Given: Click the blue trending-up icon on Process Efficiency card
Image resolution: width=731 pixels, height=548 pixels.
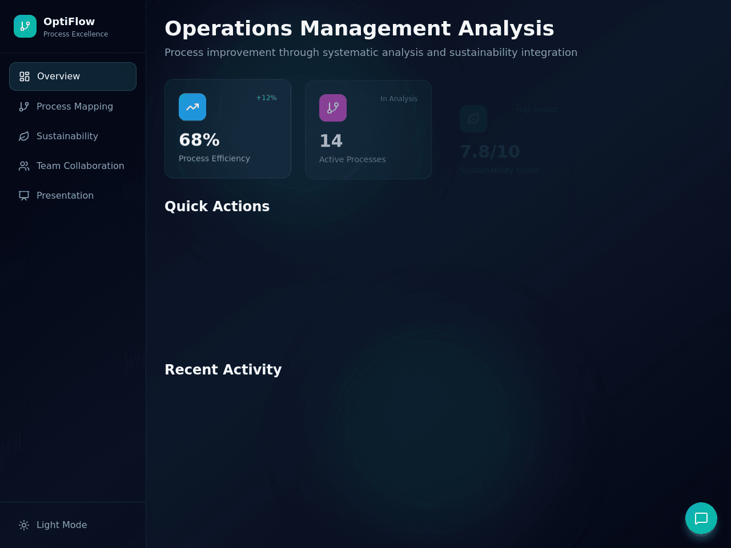Looking at the screenshot, I should tap(192, 107).
